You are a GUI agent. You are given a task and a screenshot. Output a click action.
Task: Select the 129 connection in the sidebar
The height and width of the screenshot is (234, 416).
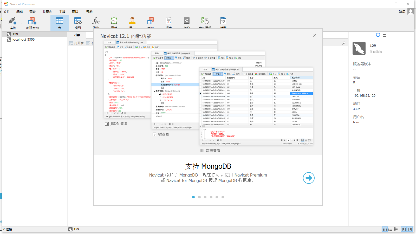coord(35,34)
